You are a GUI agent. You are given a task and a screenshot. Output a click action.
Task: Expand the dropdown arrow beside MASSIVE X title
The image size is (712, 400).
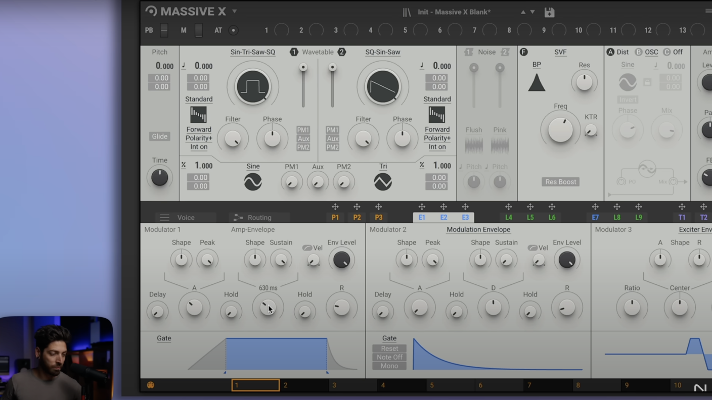(x=235, y=11)
